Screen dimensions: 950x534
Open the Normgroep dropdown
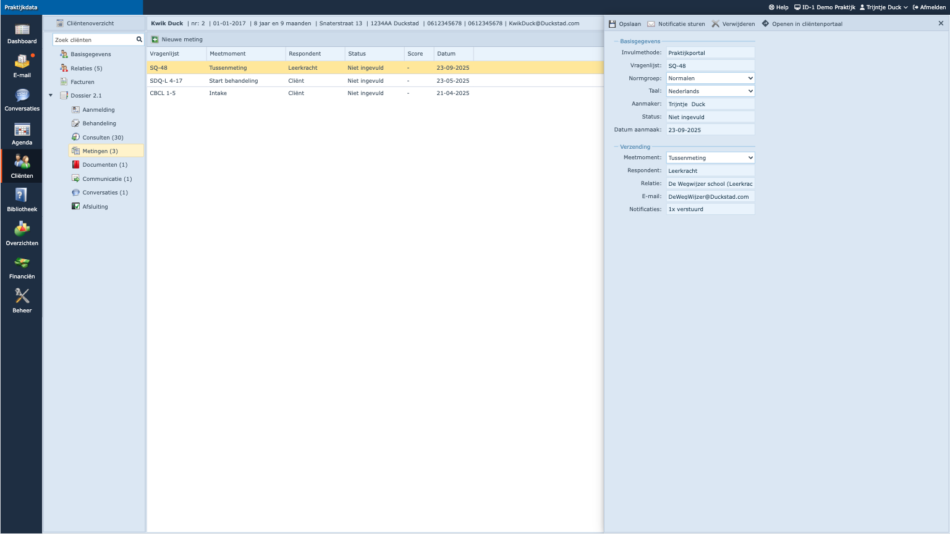(x=710, y=78)
